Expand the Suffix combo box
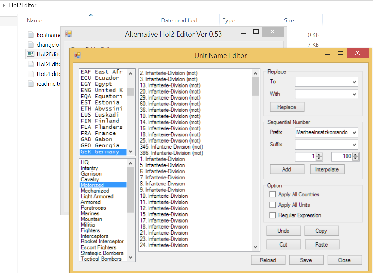This screenshot has height=273, width=373. pos(354,145)
